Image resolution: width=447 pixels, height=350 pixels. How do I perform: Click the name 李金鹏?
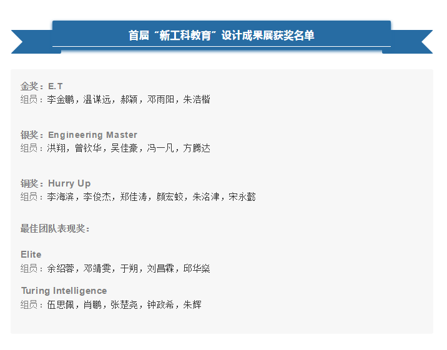pyautogui.click(x=61, y=99)
